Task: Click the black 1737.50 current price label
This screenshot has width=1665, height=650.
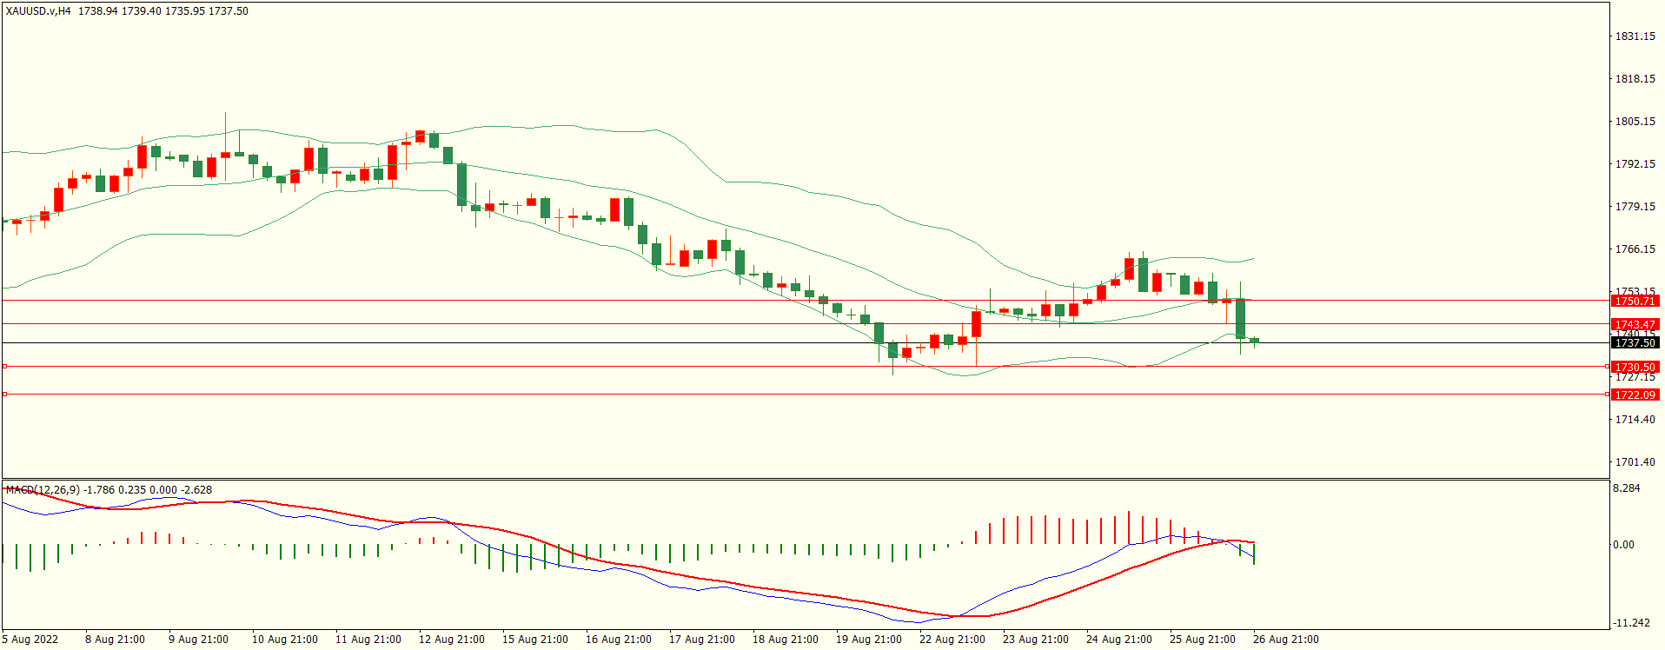Action: (x=1635, y=343)
